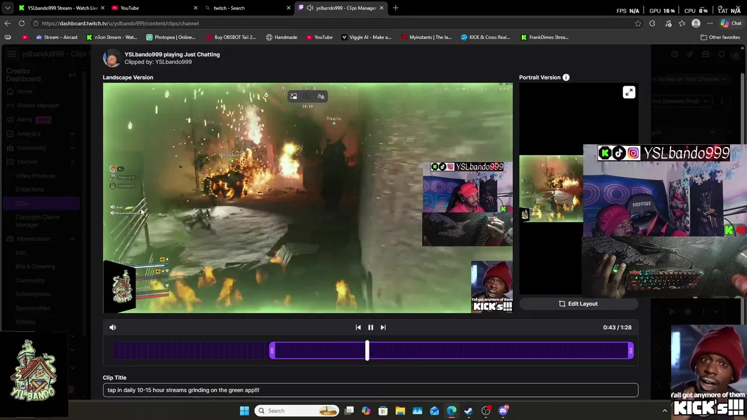The image size is (747, 420).
Task: Open the dimmed Newest First sort dropdown
Action: [680, 101]
